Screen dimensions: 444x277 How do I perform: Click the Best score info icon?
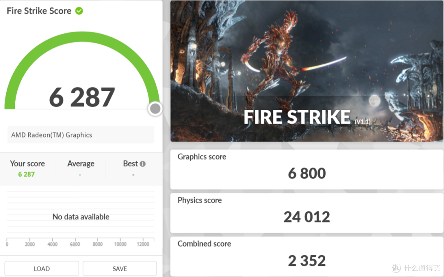pos(143,164)
